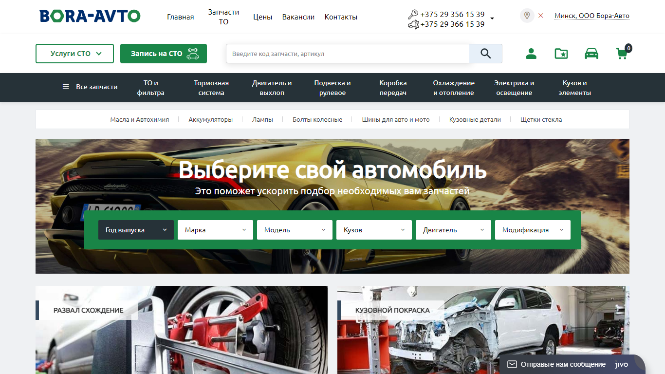Dismiss location with the X icon
The height and width of the screenshot is (374, 665).
click(x=541, y=16)
